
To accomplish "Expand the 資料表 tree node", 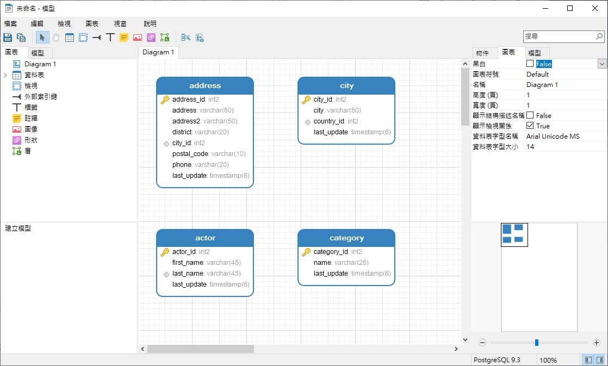I will click(x=5, y=75).
